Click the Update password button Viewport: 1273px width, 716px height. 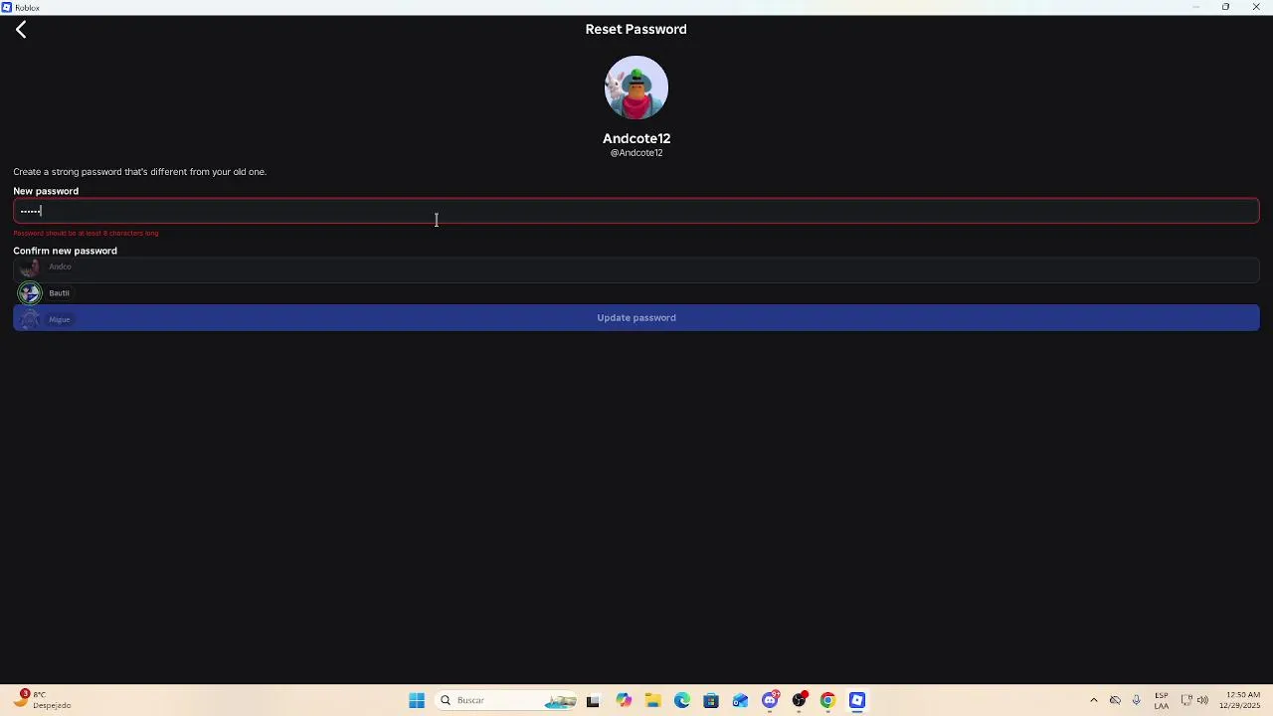click(x=636, y=318)
